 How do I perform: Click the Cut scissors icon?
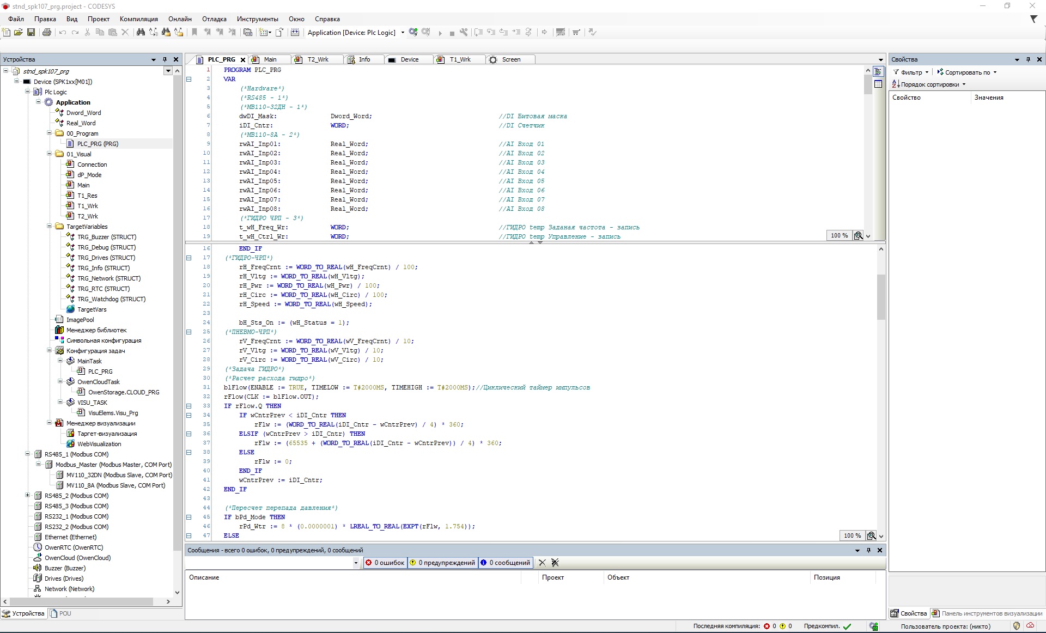click(87, 33)
